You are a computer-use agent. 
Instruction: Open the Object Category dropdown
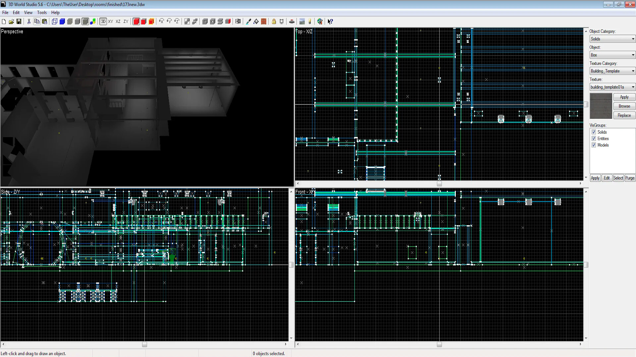[x=632, y=39]
